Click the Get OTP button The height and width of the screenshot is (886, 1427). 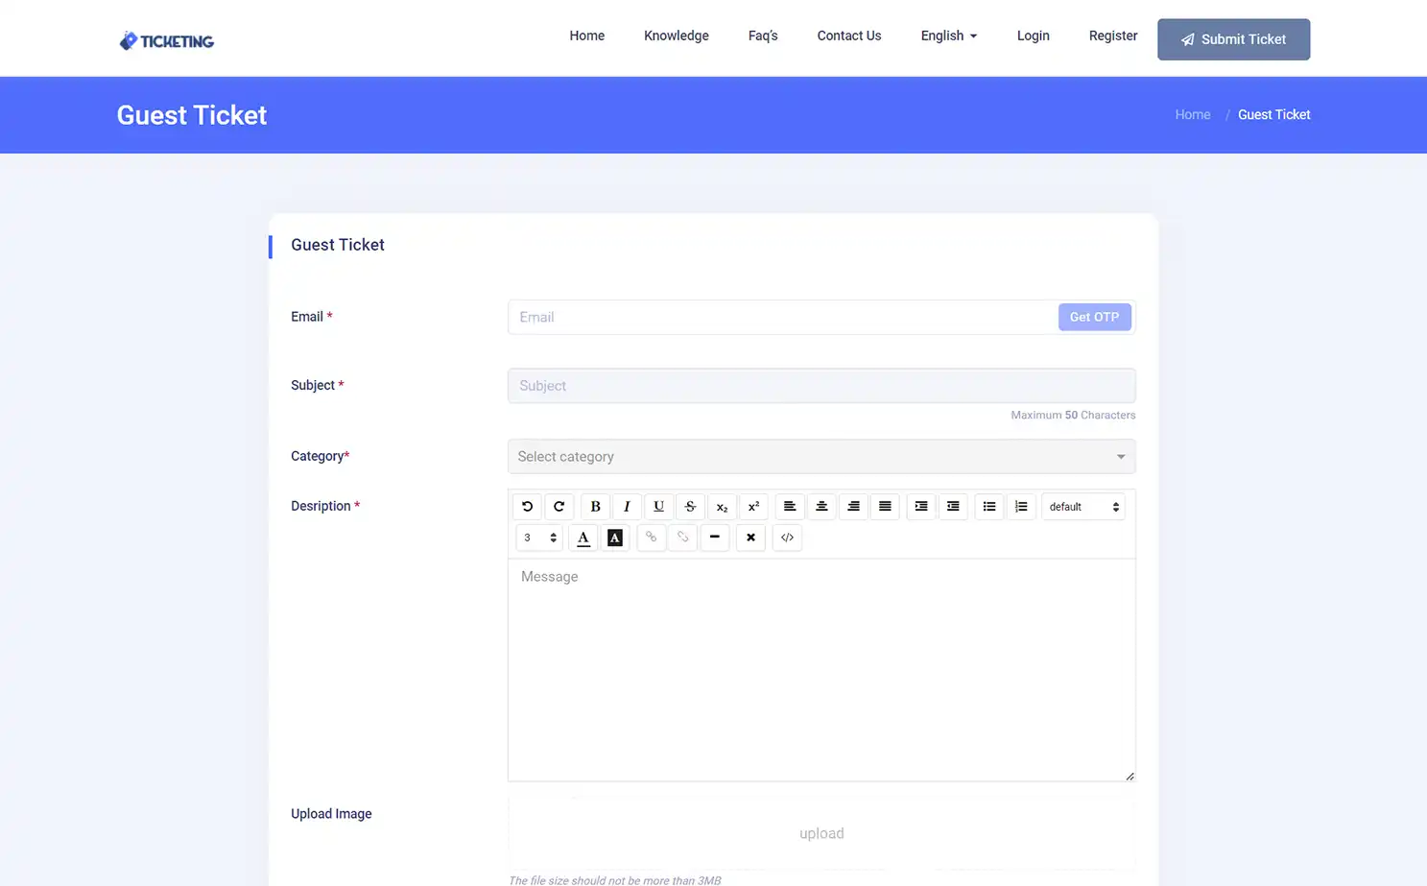point(1094,317)
